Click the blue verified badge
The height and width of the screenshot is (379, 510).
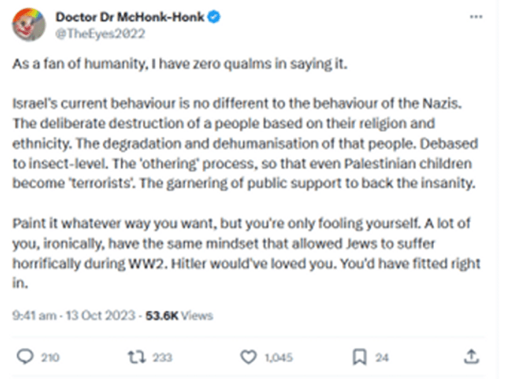click(x=214, y=16)
